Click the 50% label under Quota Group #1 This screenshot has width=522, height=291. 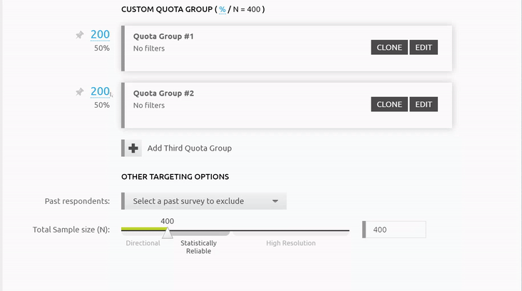click(101, 48)
